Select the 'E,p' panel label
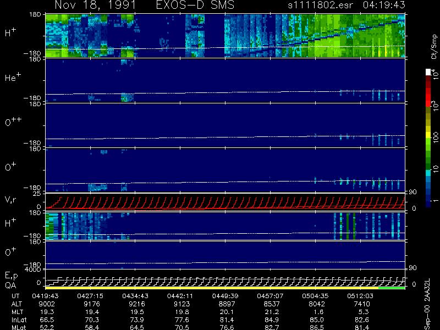This screenshot has height=330, width=440. tap(11, 276)
